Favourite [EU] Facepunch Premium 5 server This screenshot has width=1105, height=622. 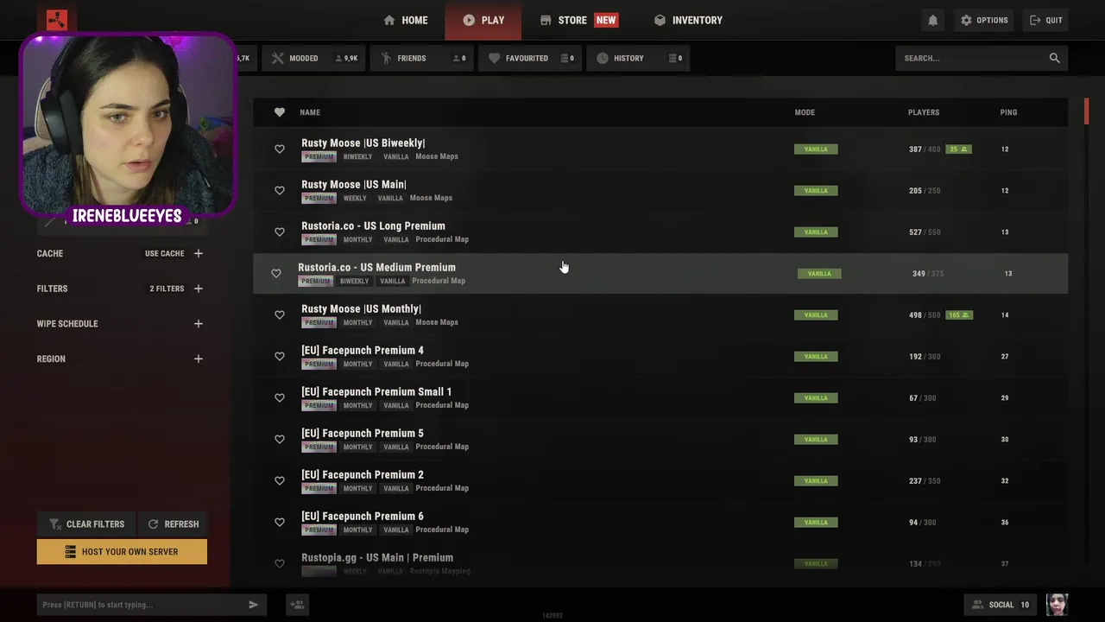279,440
